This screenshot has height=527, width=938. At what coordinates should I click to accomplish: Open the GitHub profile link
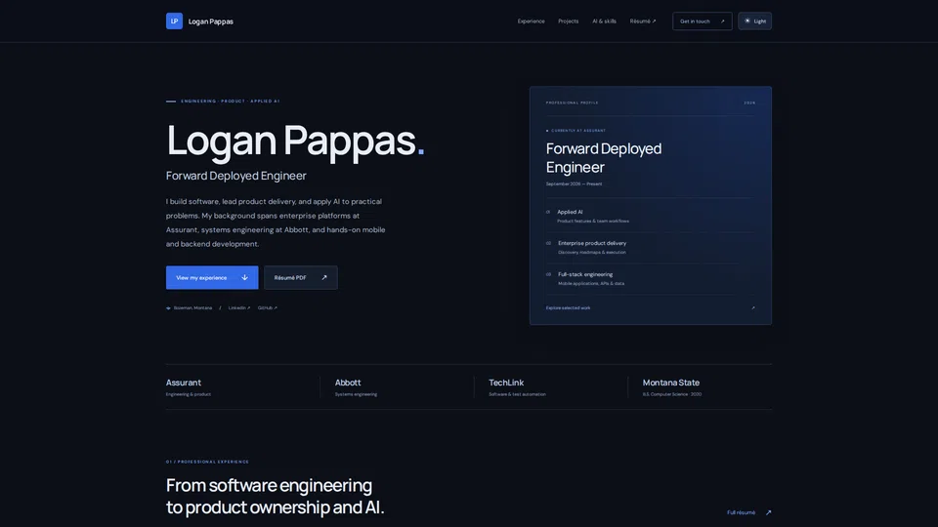click(268, 307)
